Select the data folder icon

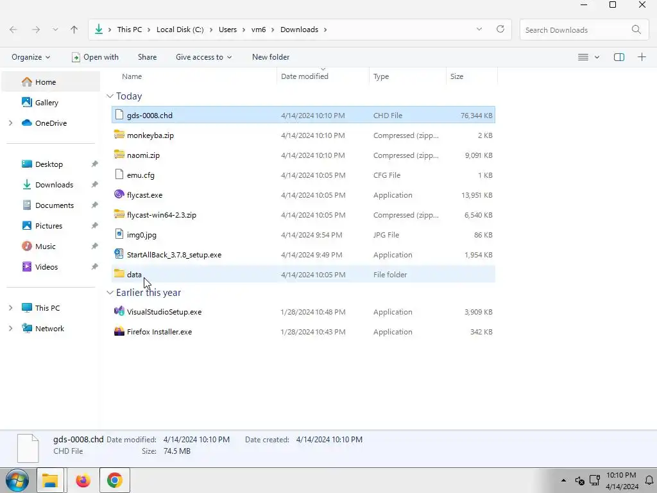[119, 273]
